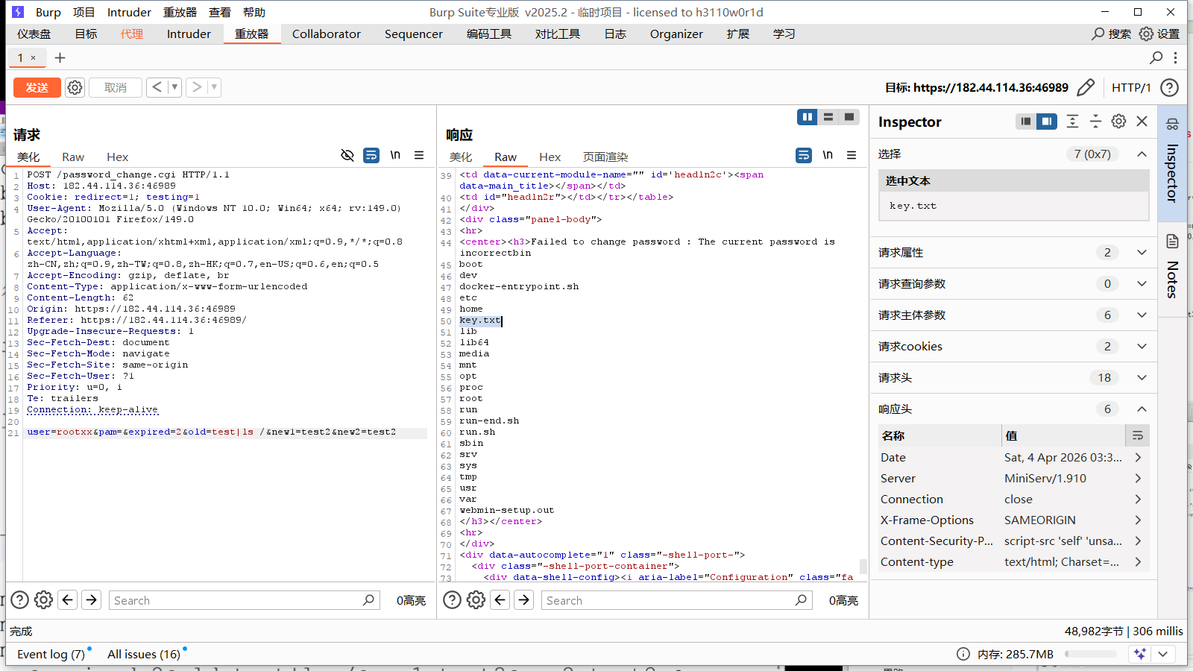Toggle word wrap in the response pane
1193x671 pixels.
[804, 155]
